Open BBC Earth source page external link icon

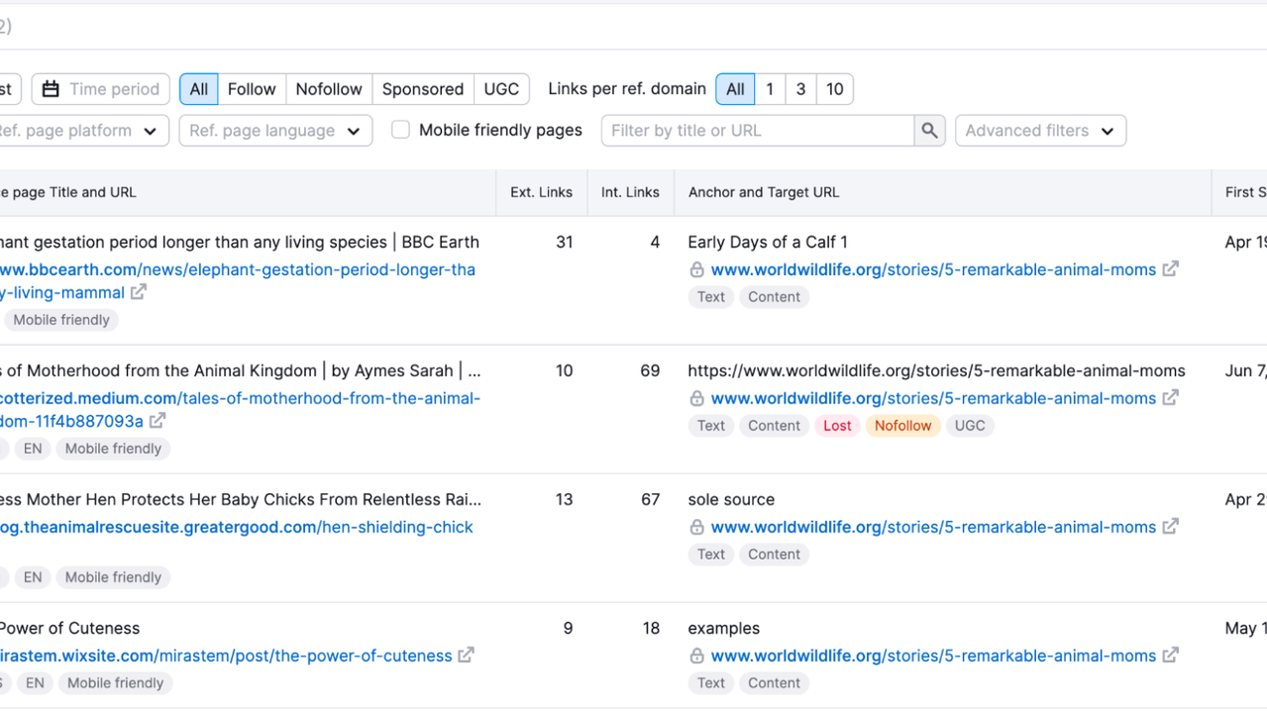pyautogui.click(x=139, y=292)
